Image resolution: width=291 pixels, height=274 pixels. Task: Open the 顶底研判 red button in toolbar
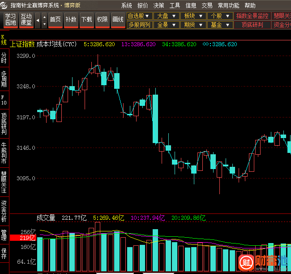click(x=252, y=25)
